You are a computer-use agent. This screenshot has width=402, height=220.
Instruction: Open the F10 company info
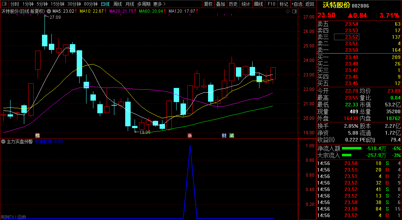pos(271,4)
